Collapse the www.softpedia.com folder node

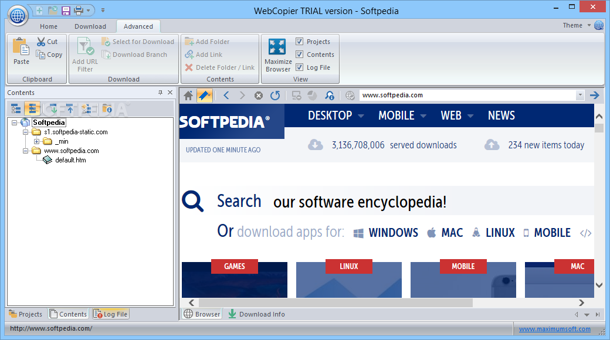(x=26, y=151)
